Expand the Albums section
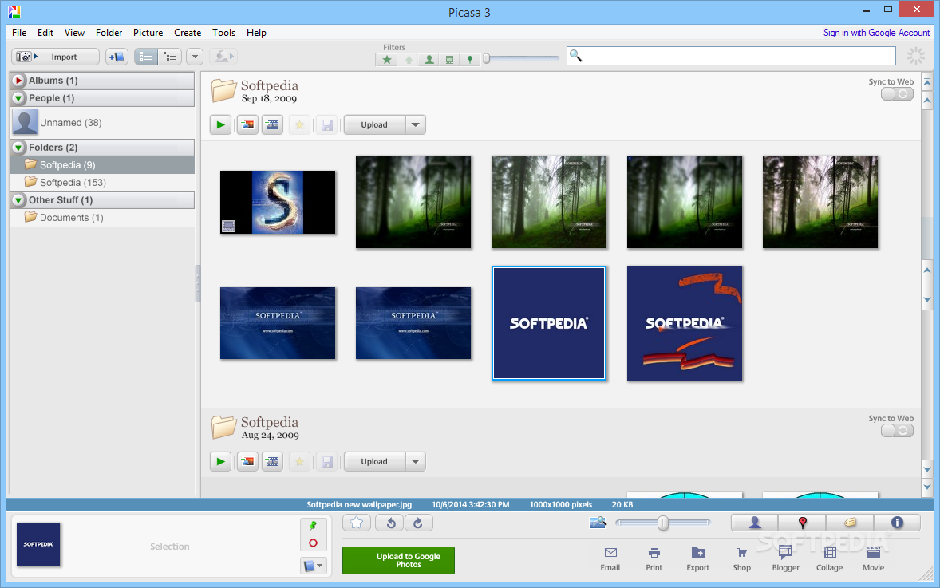Viewport: 940px width, 588px height. [18, 80]
